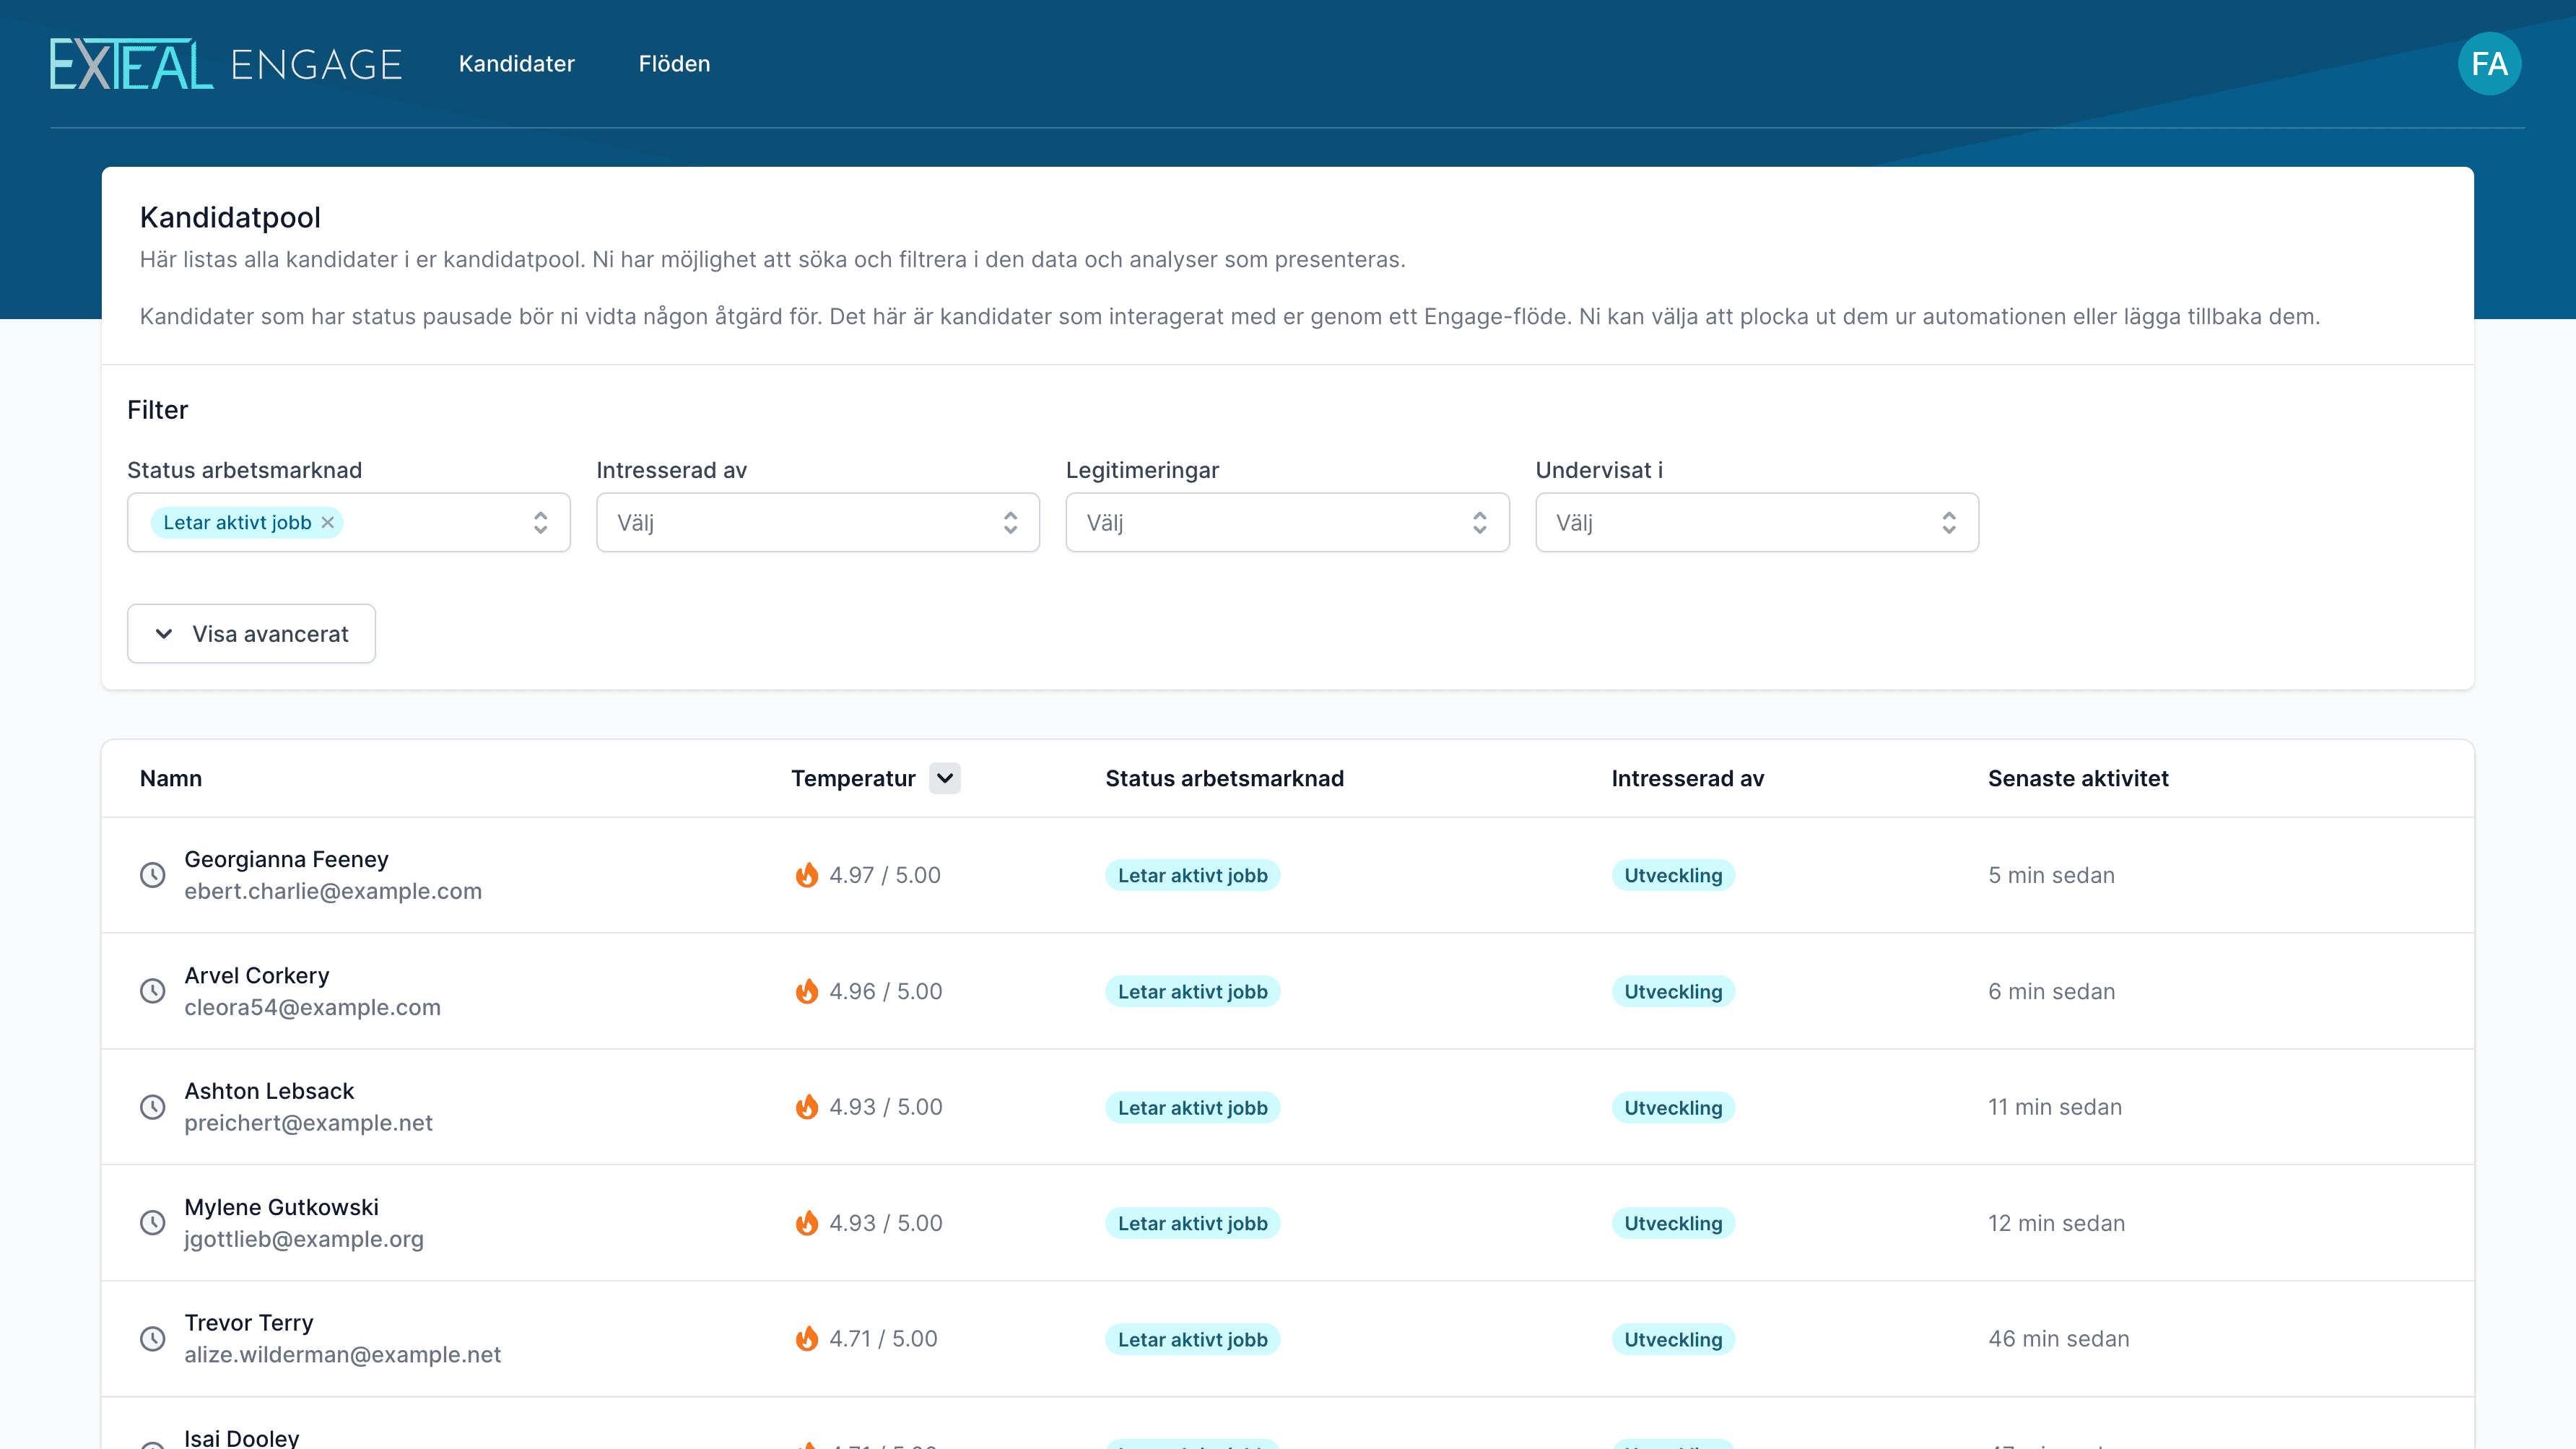Click the Filter section heading
Viewport: 2576px width, 1449px height.
[x=157, y=410]
